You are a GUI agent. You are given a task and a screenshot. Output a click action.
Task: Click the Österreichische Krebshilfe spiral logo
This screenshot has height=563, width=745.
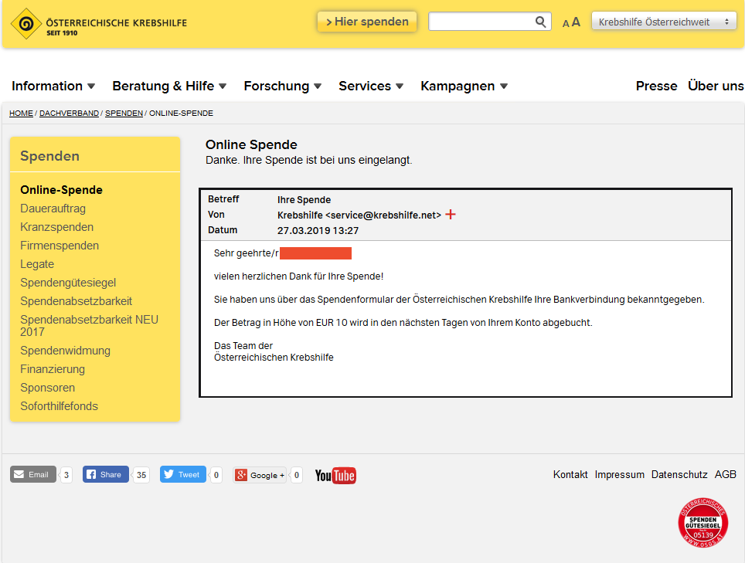tap(26, 23)
